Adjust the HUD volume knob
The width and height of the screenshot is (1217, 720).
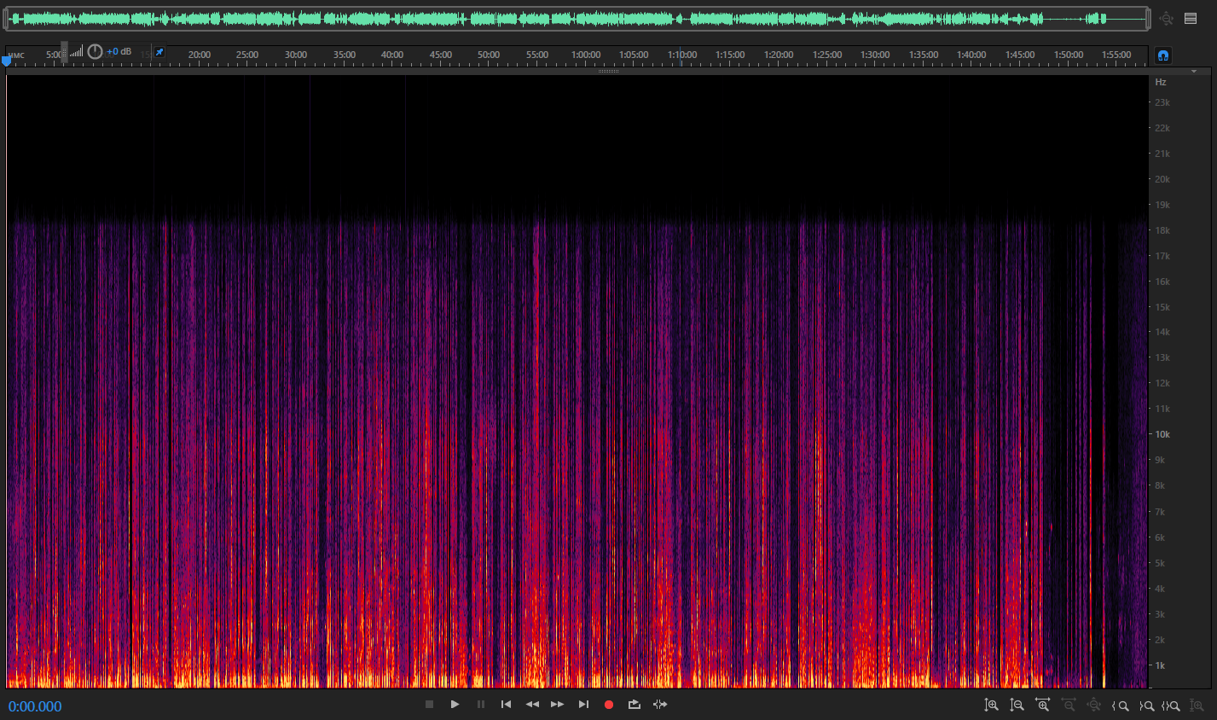tap(95, 52)
